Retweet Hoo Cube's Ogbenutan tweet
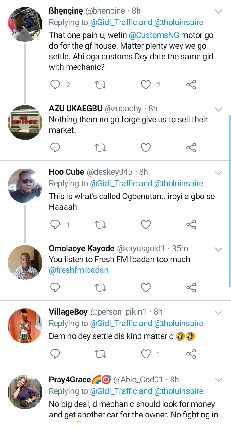Image resolution: width=231 pixels, height=430 pixels. 101,224
